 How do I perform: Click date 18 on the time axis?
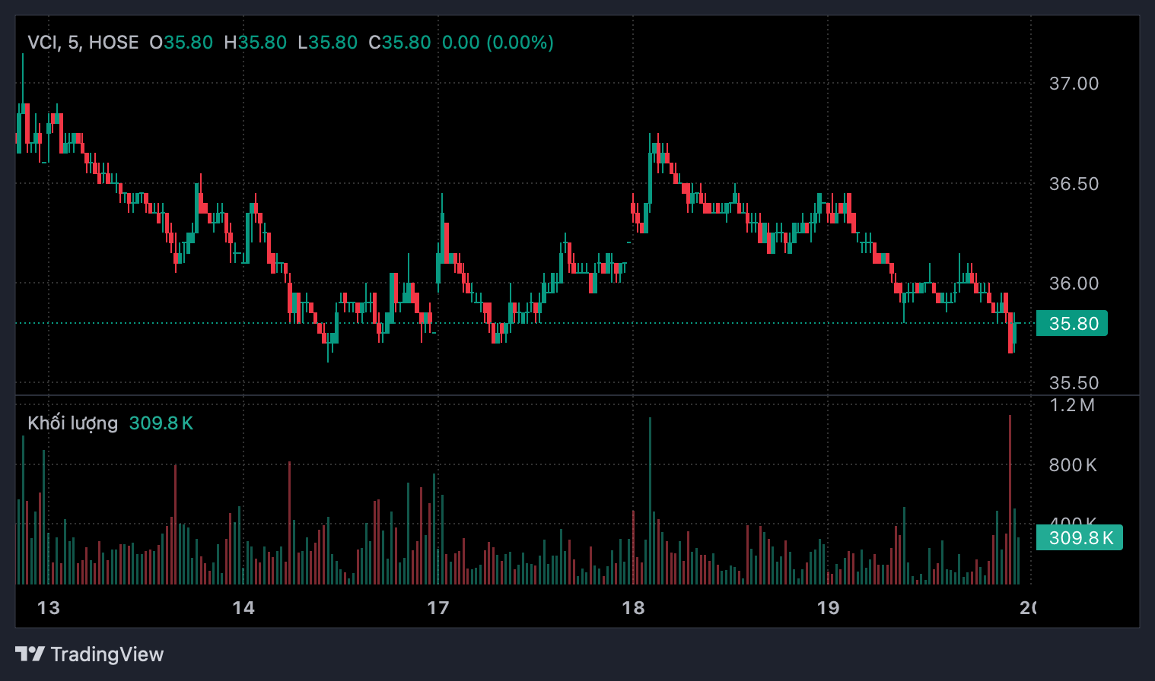(633, 608)
